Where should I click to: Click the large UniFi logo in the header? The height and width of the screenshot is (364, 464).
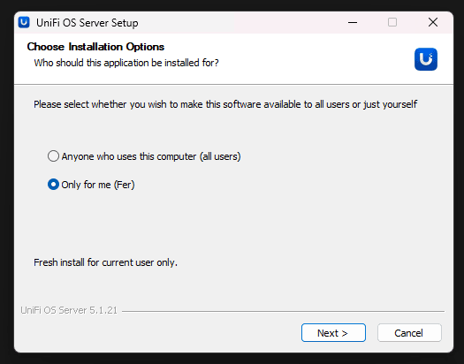point(426,59)
